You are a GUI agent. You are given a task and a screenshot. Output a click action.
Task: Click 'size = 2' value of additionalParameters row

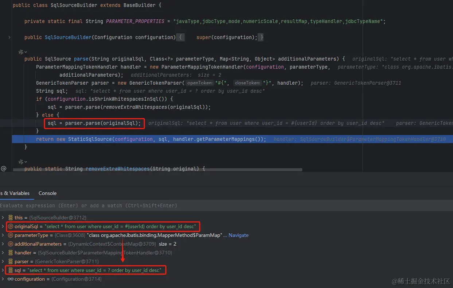tap(168, 244)
